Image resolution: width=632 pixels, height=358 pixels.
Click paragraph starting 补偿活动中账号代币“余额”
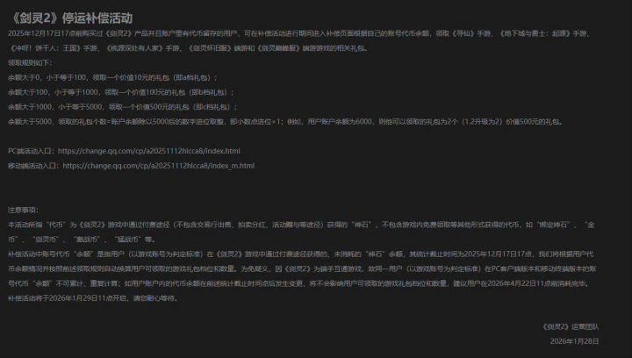coord(302,268)
